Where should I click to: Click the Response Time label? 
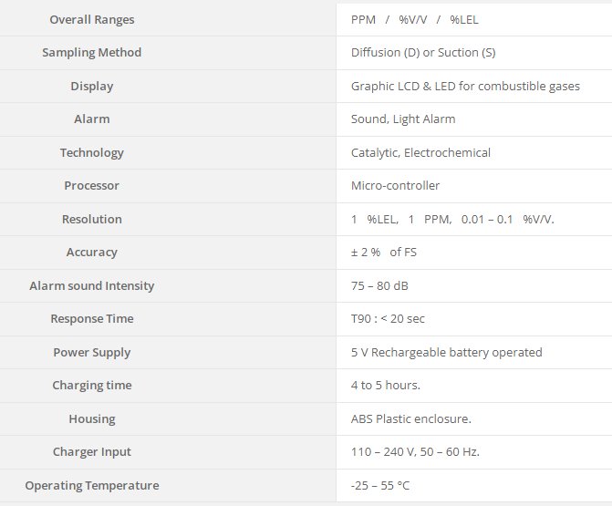coord(92,319)
